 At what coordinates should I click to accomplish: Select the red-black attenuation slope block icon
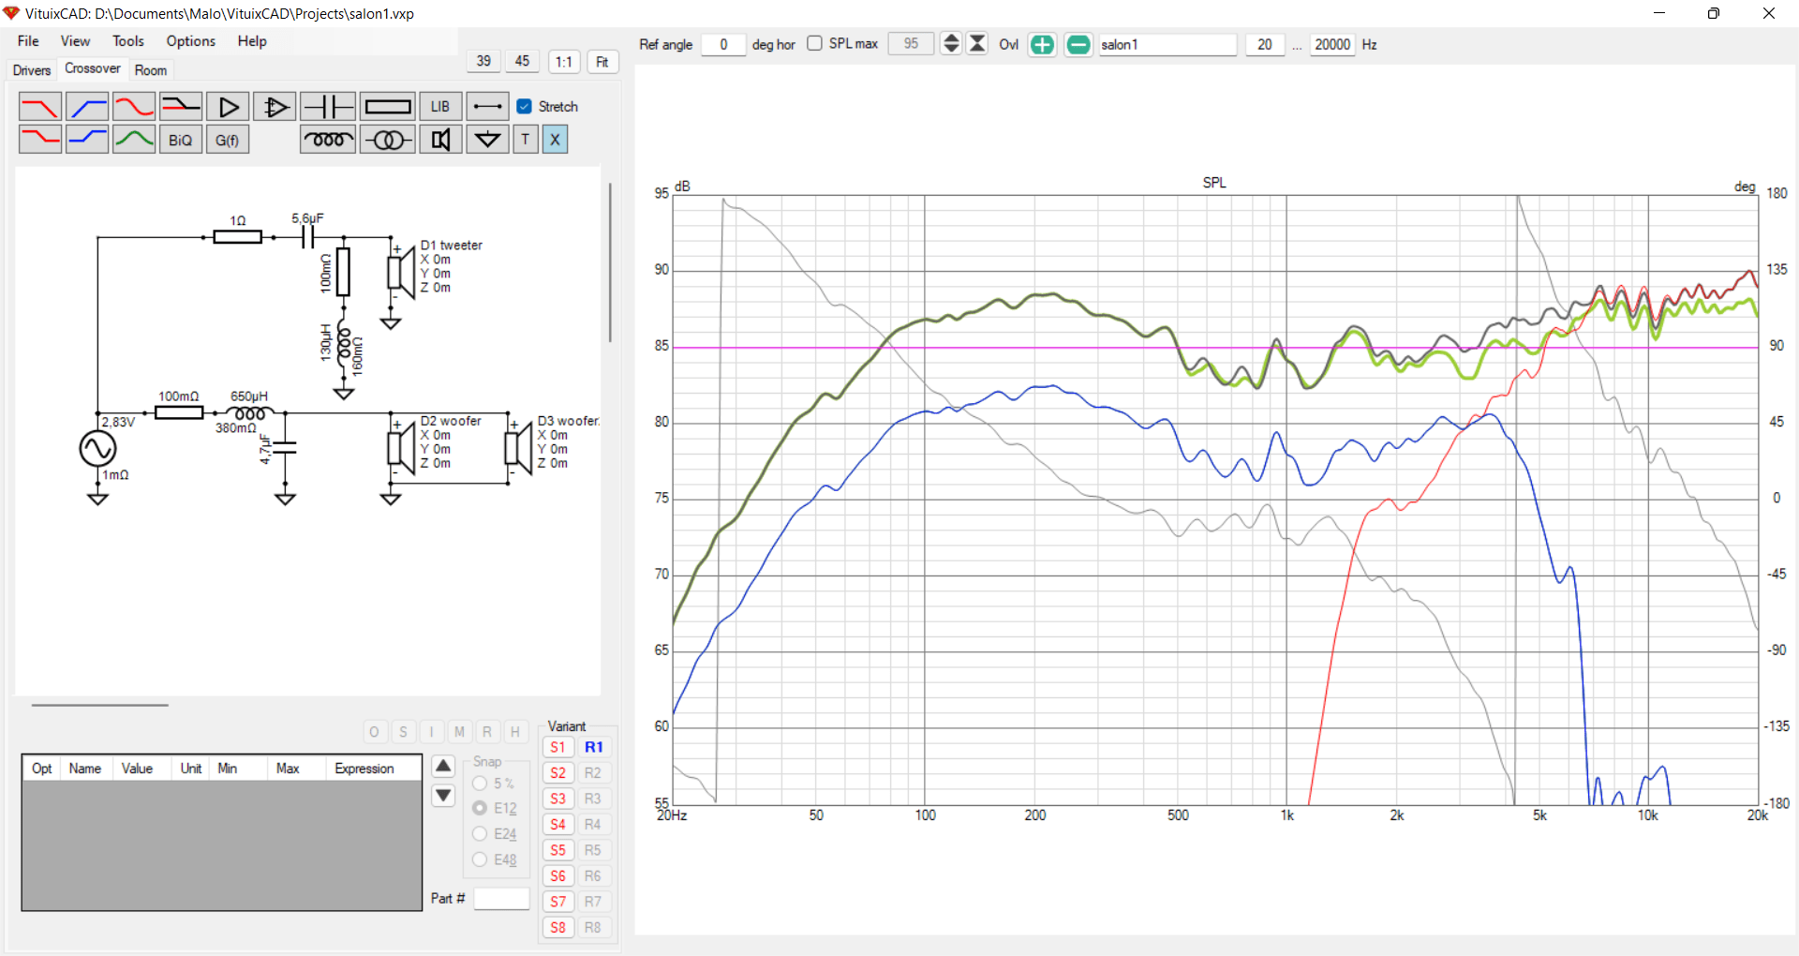tap(181, 107)
